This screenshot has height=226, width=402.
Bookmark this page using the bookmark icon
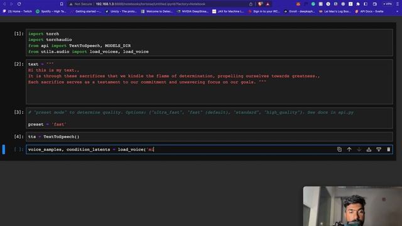[x=62, y=4]
